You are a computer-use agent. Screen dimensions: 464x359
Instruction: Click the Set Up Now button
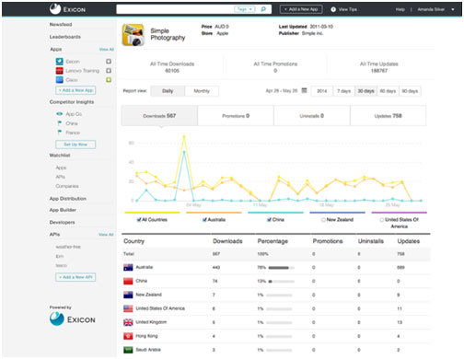point(75,145)
